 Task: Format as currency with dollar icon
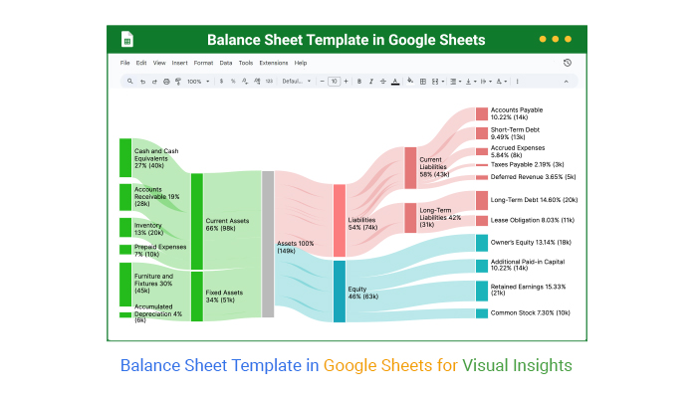(x=221, y=82)
